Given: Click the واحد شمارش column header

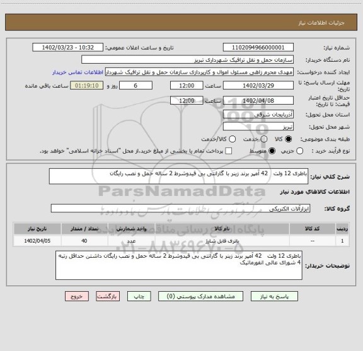Looking at the screenshot, I should tap(131, 229).
